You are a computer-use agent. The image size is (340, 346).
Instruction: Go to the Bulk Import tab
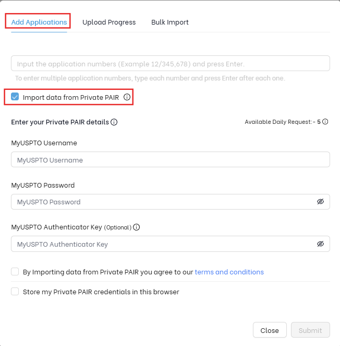click(x=170, y=22)
